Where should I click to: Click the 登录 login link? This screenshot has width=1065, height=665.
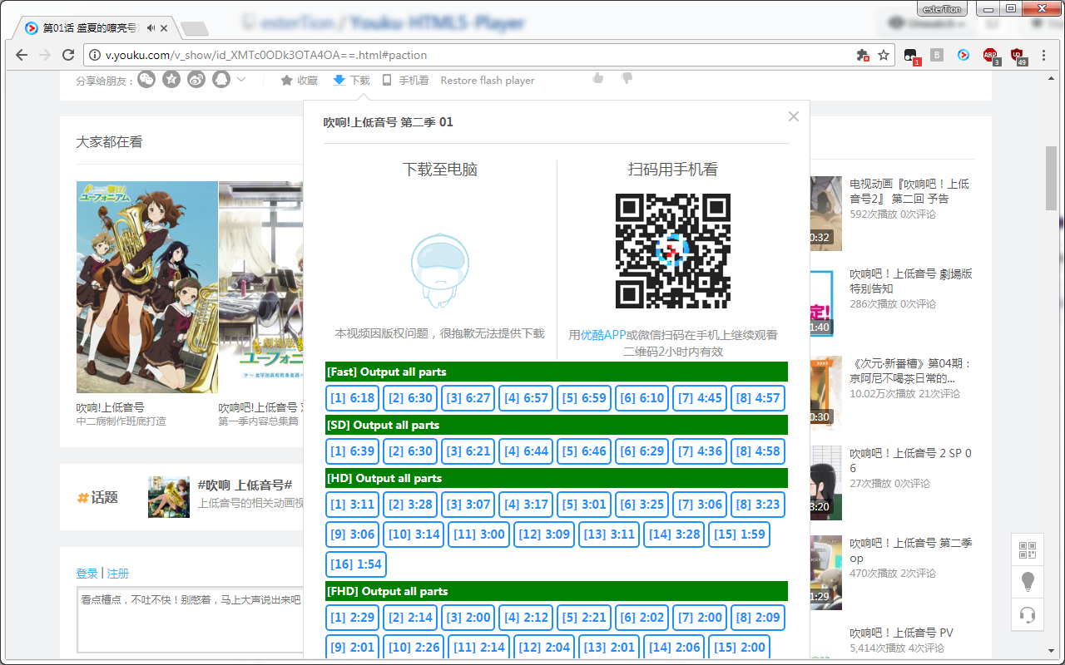[87, 574]
